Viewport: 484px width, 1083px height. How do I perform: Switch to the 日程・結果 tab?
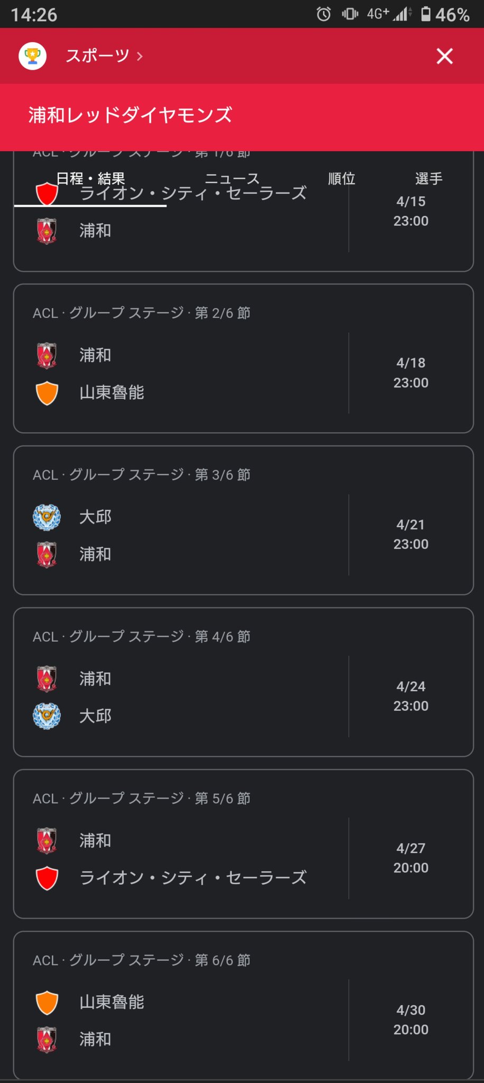(x=90, y=179)
